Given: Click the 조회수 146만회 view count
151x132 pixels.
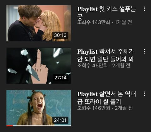Looking at the screenshot, I should (x=94, y=108).
